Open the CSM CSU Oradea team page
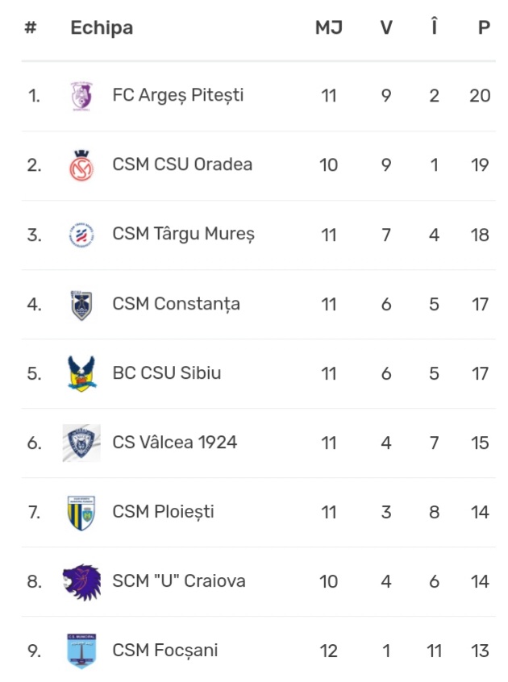508x682 pixels. (182, 164)
